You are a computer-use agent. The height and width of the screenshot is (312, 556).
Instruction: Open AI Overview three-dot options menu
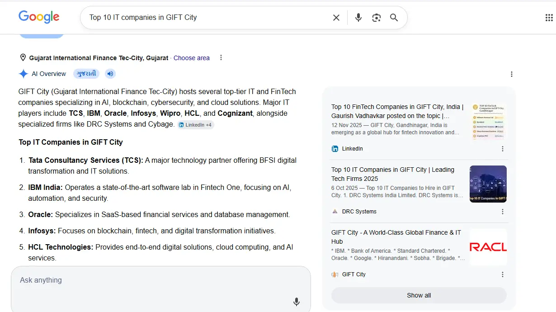coord(512,74)
